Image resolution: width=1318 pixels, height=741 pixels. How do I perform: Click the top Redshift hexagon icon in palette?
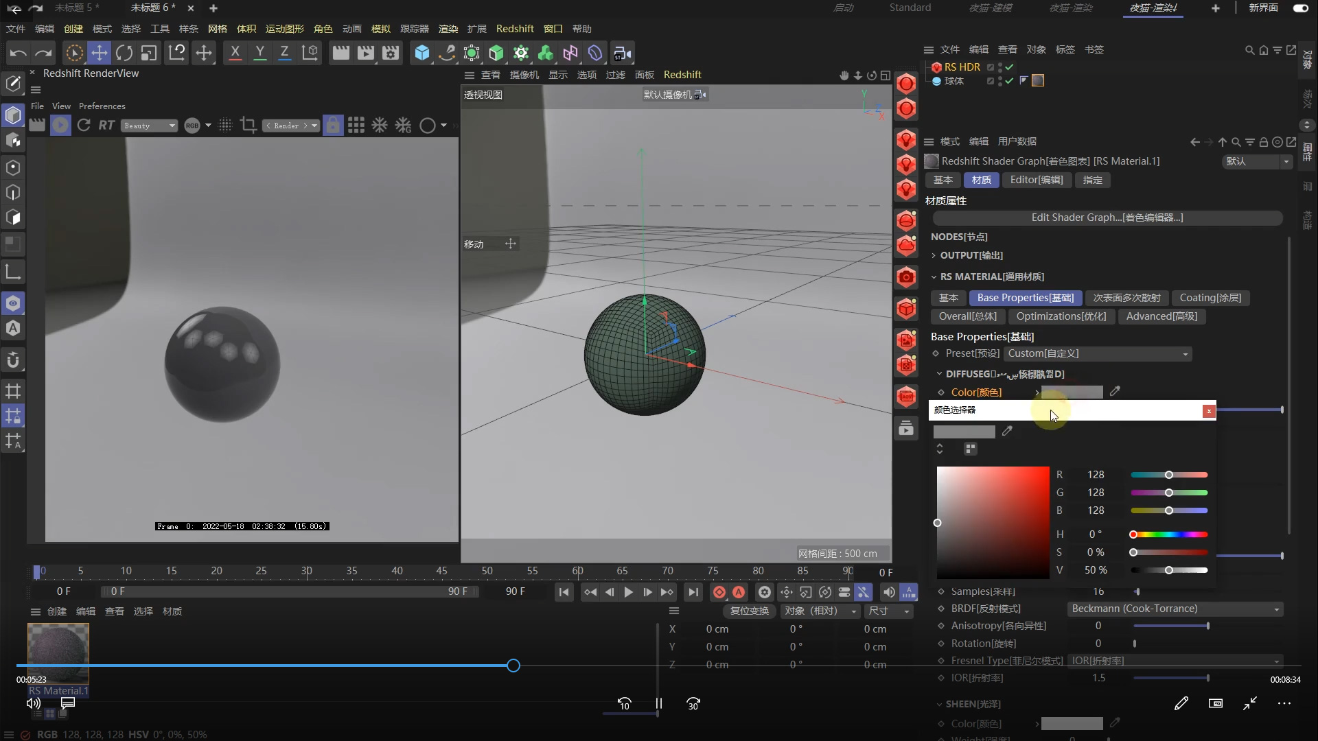tap(906, 84)
